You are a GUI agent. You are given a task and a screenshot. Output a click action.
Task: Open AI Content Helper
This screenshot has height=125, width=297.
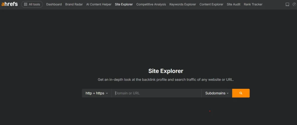(x=99, y=4)
